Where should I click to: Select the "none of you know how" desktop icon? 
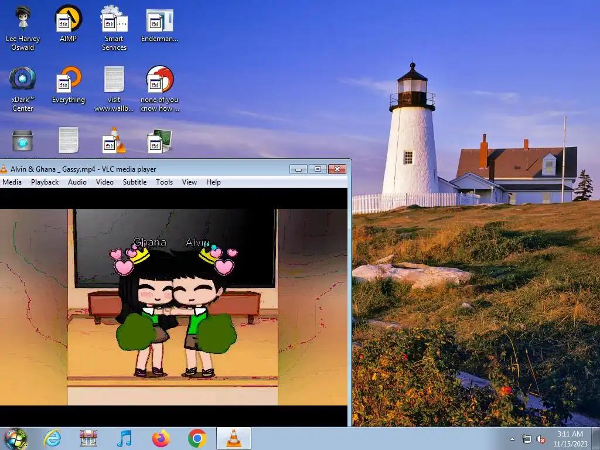click(x=159, y=89)
